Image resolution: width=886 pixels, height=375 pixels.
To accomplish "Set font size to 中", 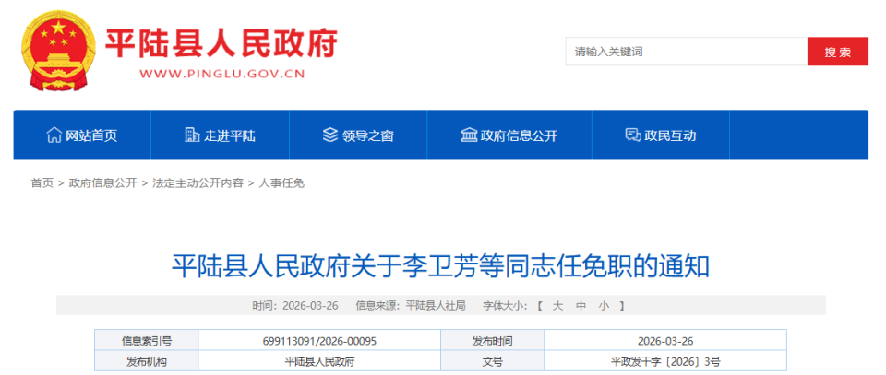I will (581, 306).
